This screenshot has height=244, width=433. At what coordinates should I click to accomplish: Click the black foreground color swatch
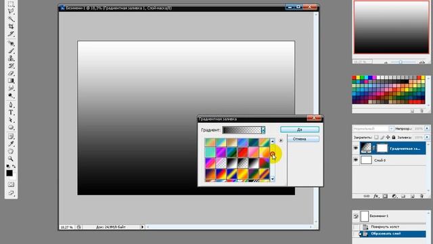click(9, 174)
